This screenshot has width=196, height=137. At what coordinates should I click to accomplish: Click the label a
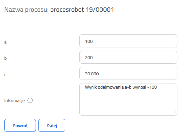click(x=5, y=42)
